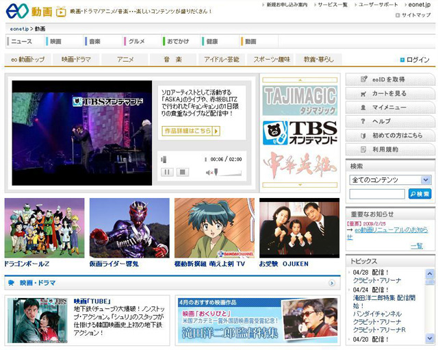The width and height of the screenshot is (438, 350).
Task: Open 映画「TUBE」 title link
Action: [92, 301]
